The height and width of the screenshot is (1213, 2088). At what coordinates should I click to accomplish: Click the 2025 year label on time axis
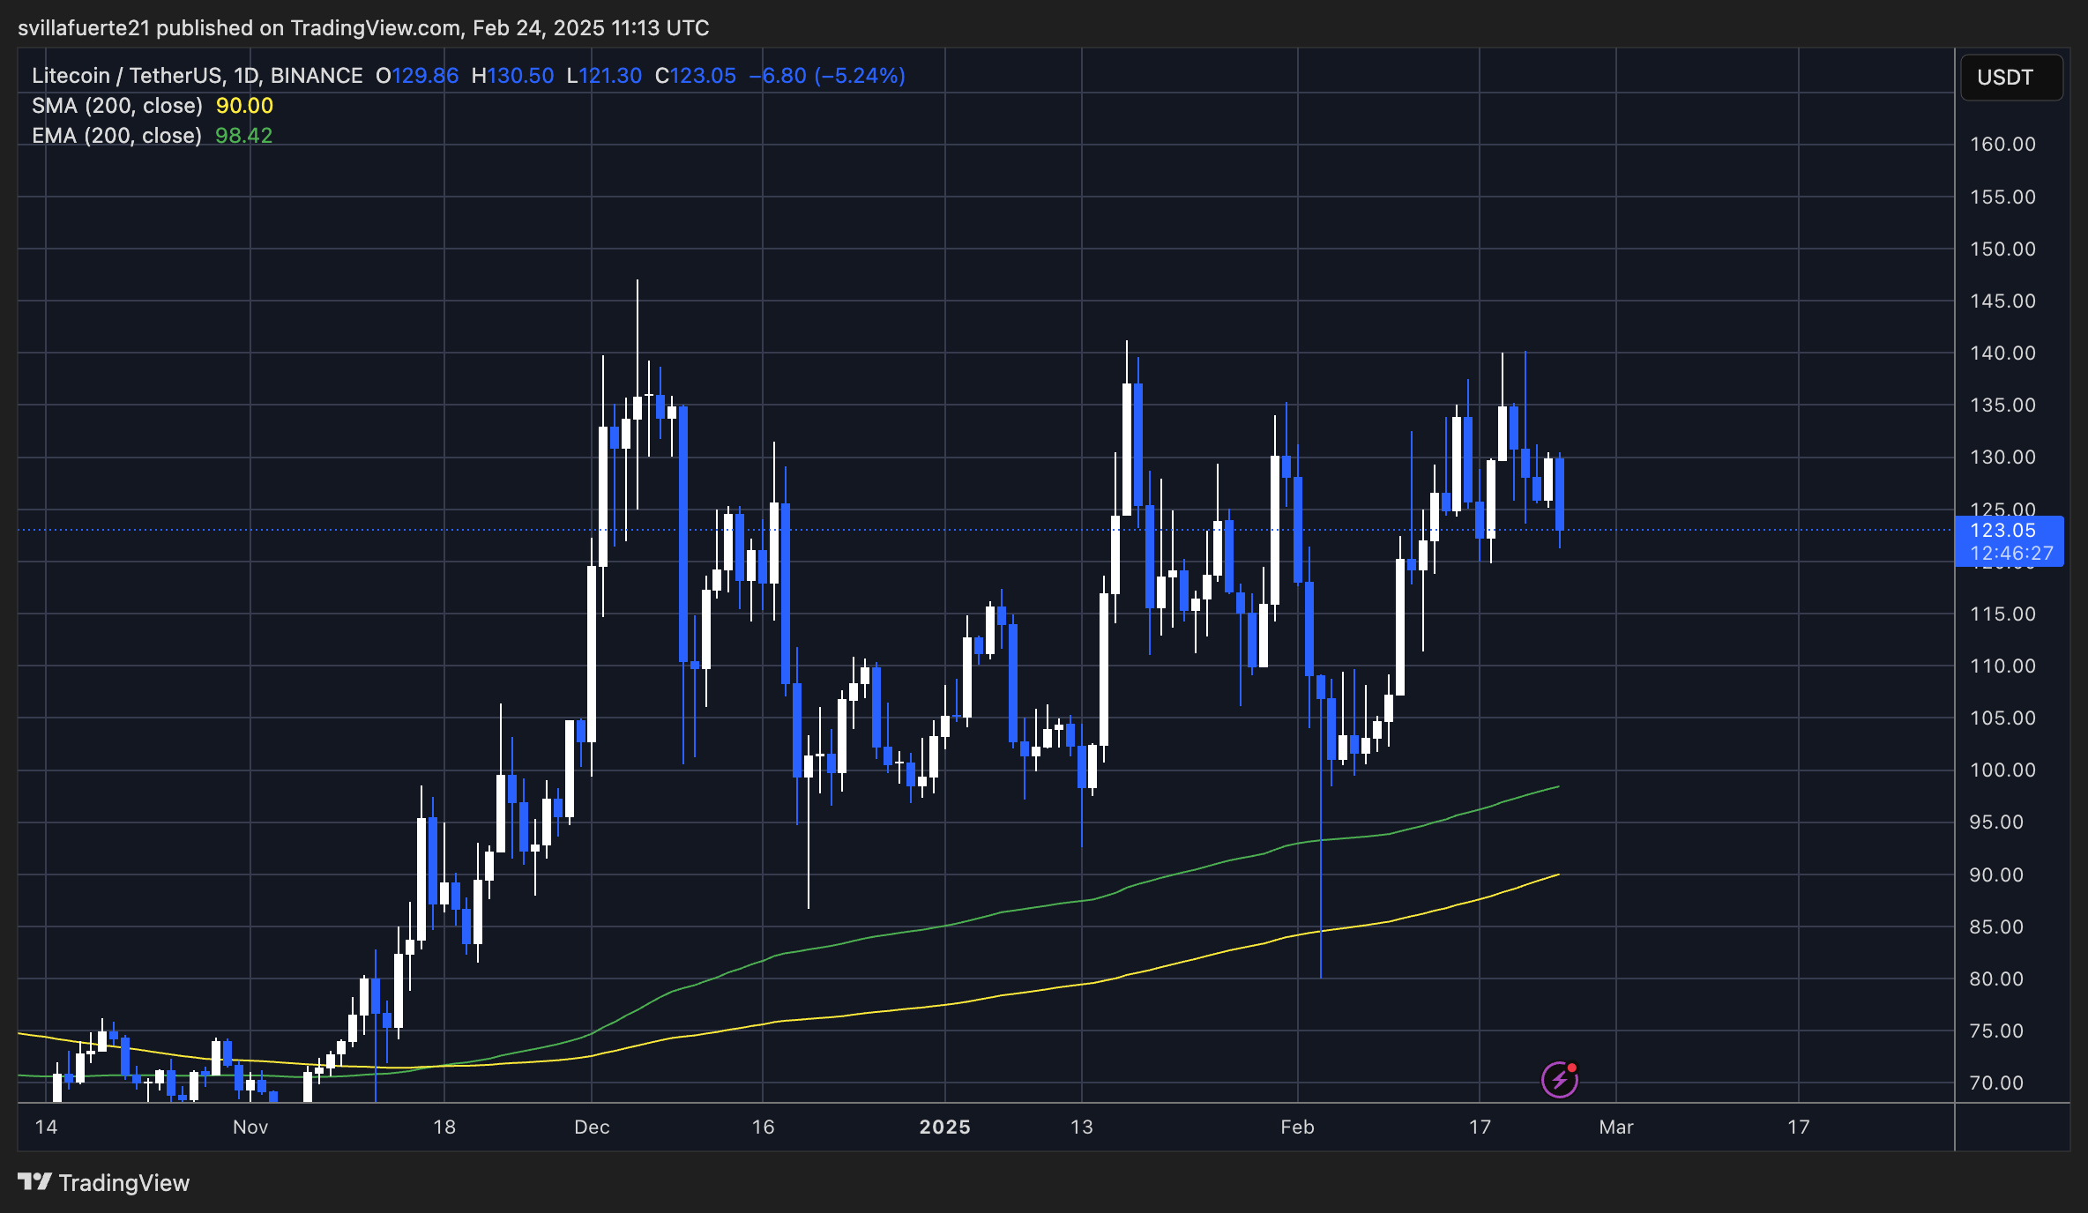[x=944, y=1127]
